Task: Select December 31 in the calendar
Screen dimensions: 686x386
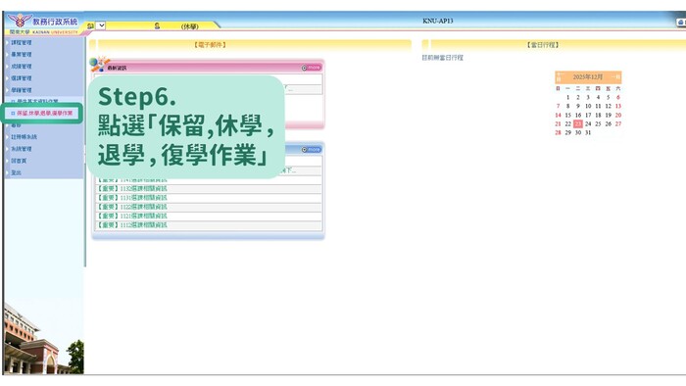Action: pos(588,133)
